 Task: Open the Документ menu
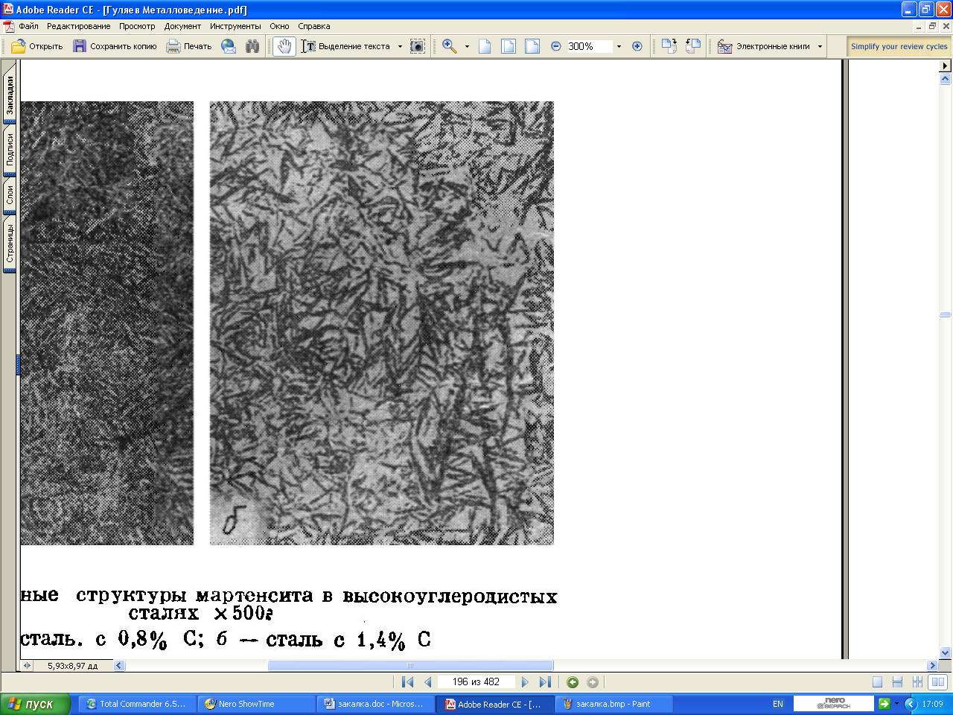point(182,26)
